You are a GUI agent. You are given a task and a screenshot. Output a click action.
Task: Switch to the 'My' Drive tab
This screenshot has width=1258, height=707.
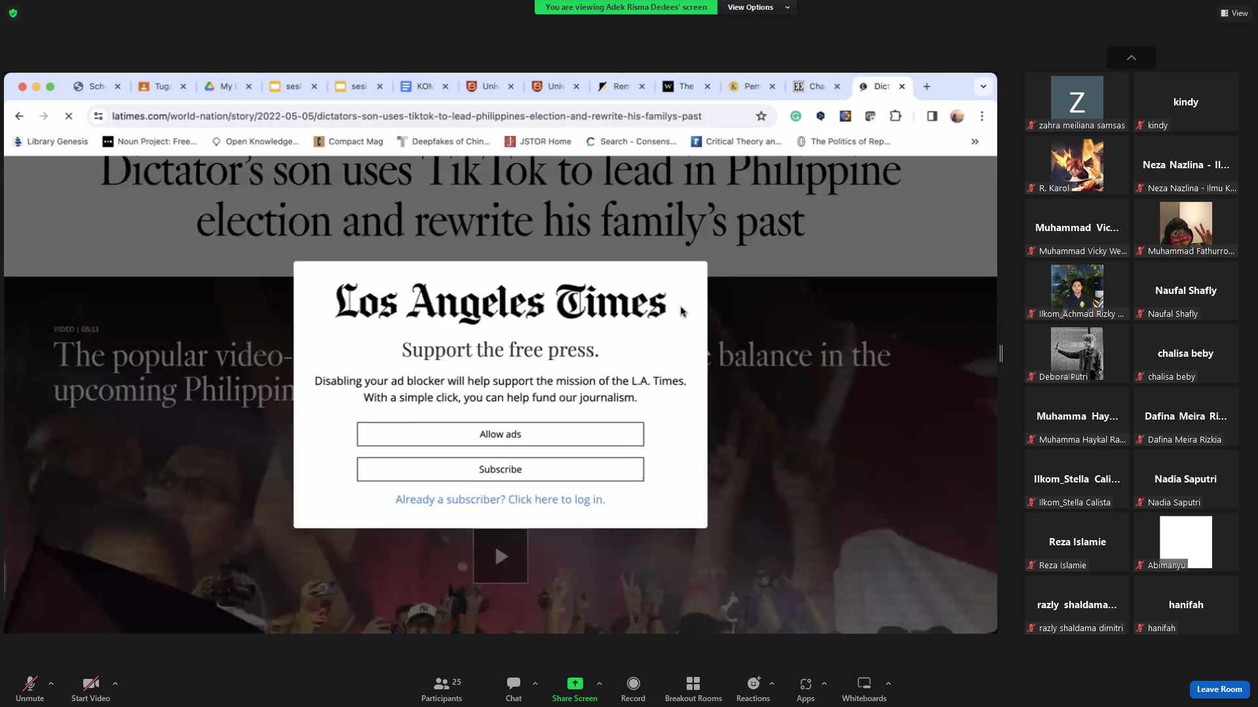point(227,86)
